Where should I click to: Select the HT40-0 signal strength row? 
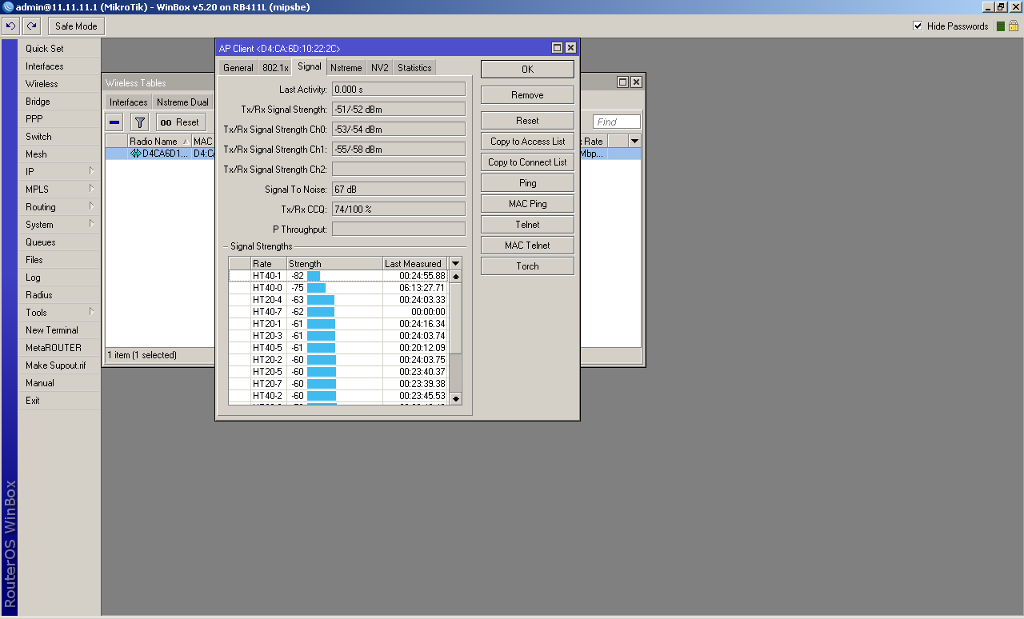[338, 288]
